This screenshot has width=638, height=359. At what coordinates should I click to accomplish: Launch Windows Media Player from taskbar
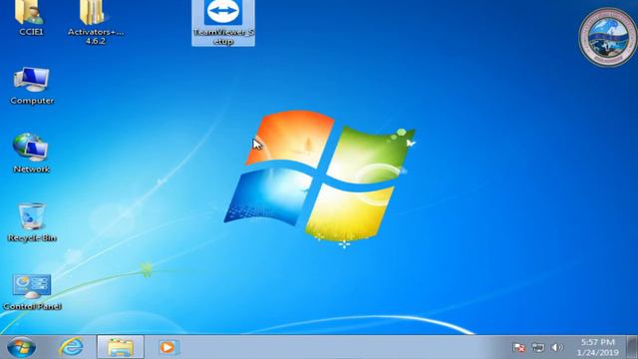pyautogui.click(x=167, y=347)
